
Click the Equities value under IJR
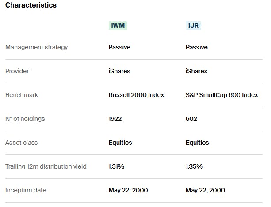point(197,143)
